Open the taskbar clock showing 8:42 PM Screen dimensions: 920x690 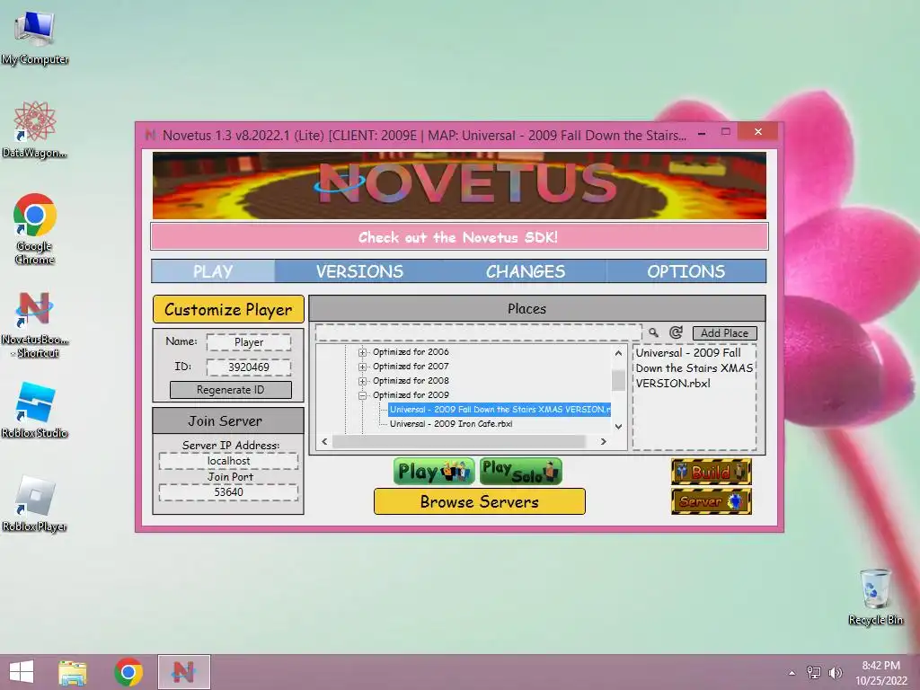click(x=881, y=673)
